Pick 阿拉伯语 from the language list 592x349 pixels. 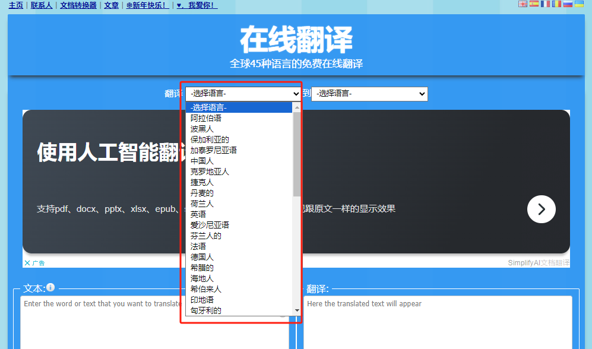tap(206, 118)
